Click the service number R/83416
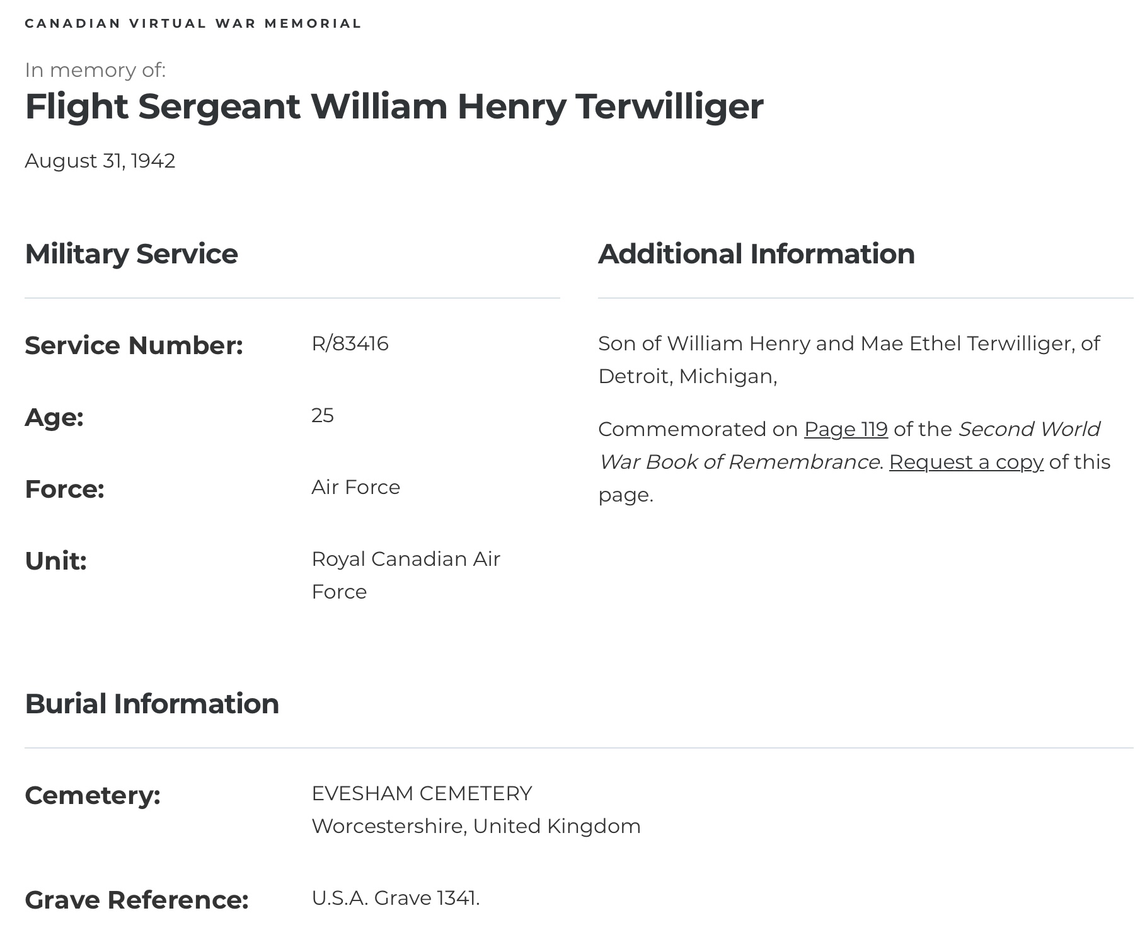This screenshot has height=942, width=1140. tap(350, 343)
